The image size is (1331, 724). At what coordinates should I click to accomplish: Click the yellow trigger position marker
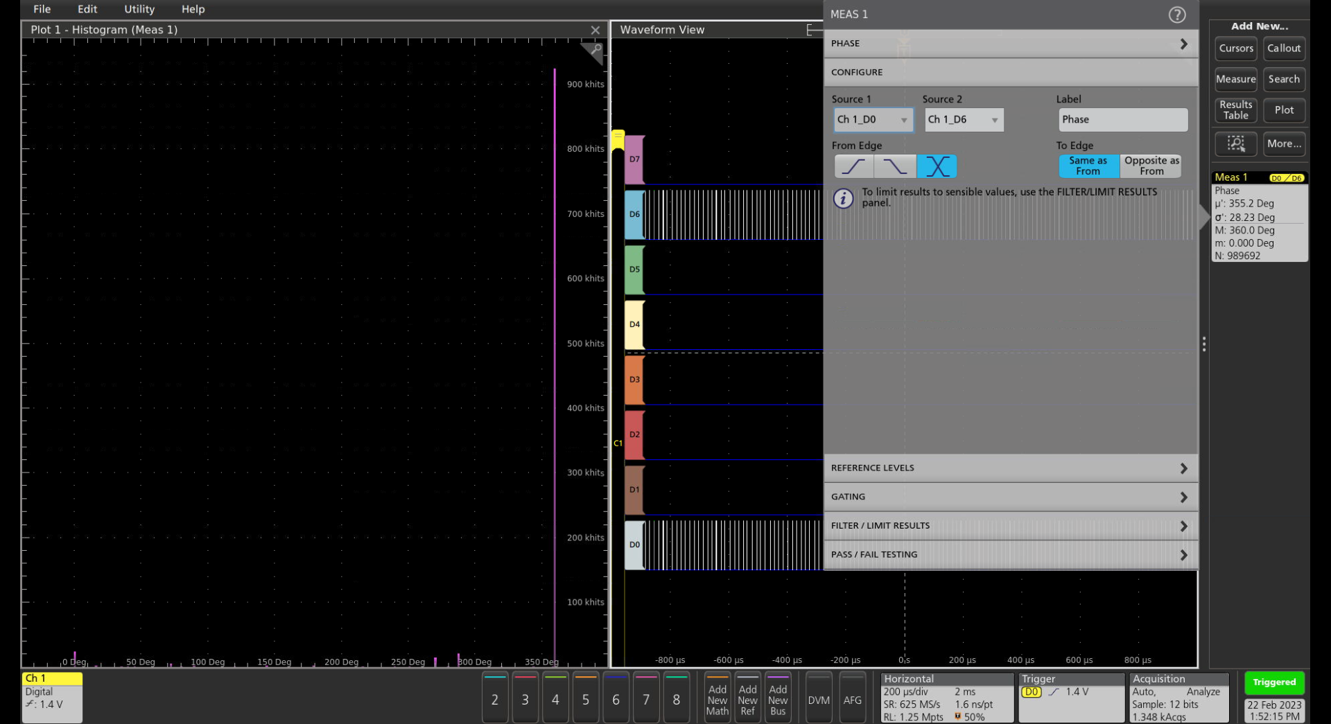[x=618, y=140]
